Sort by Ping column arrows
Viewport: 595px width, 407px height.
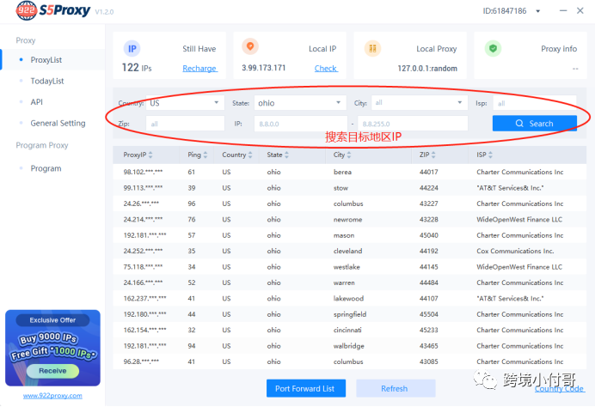point(205,155)
